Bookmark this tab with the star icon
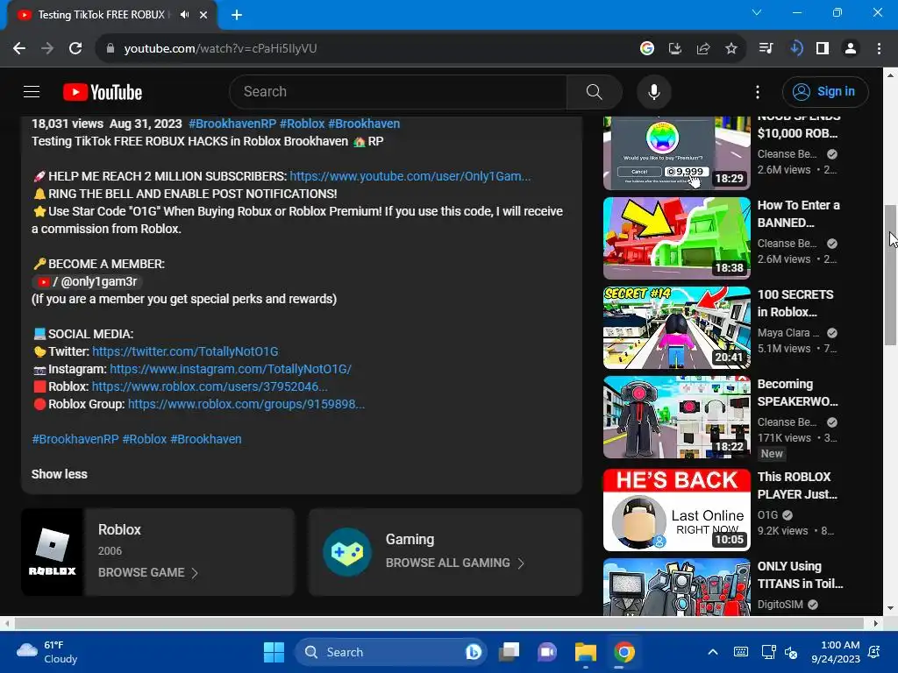This screenshot has height=673, width=898. click(x=731, y=48)
